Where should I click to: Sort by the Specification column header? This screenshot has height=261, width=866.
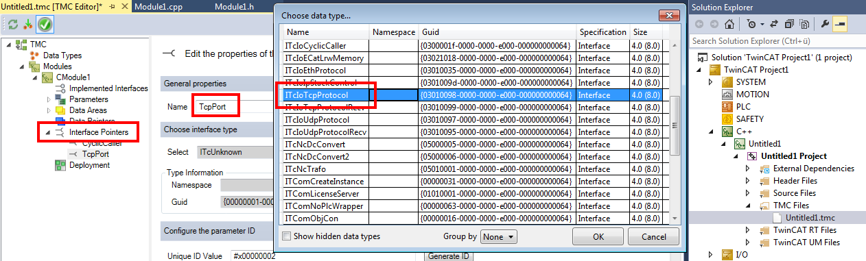pyautogui.click(x=602, y=32)
